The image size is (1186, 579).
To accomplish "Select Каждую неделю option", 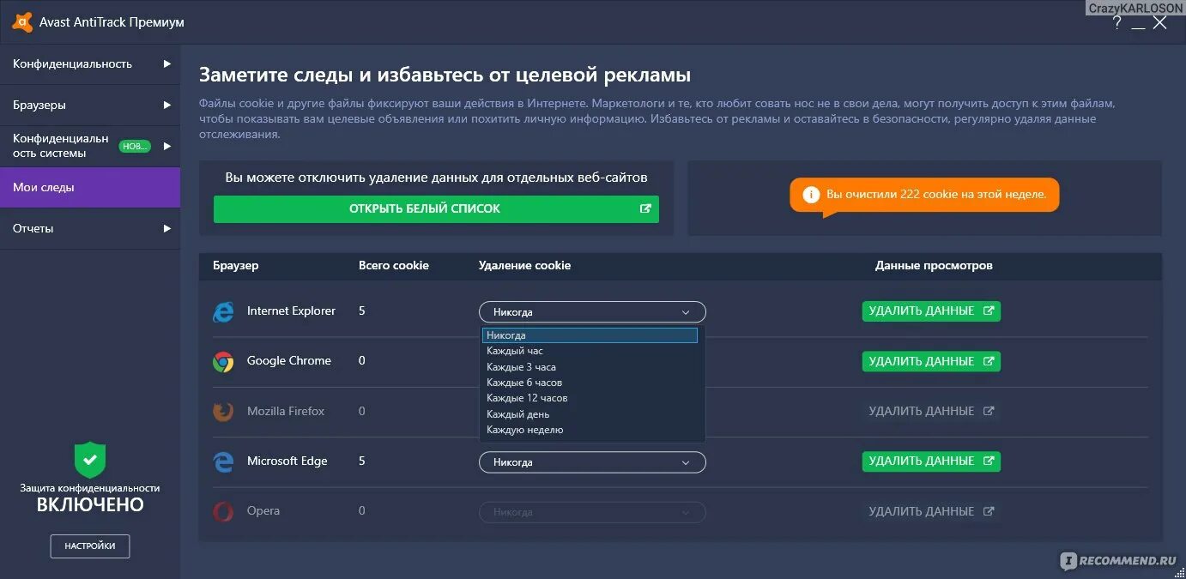I will 590,430.
